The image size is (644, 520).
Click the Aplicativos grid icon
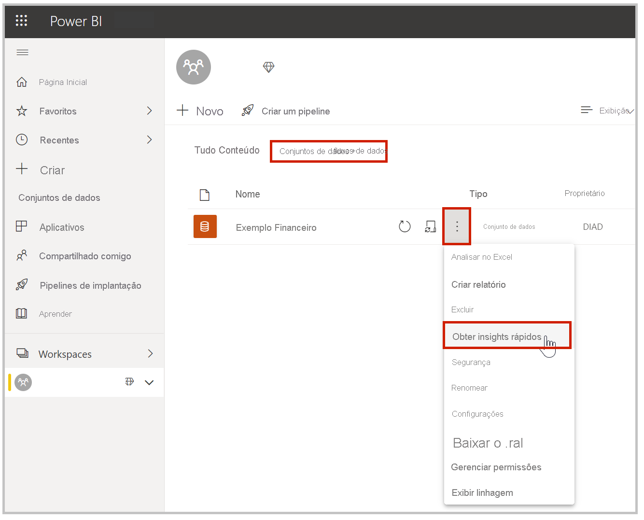click(22, 226)
